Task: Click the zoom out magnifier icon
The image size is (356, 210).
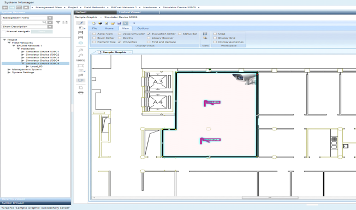Action: pyautogui.click(x=81, y=55)
